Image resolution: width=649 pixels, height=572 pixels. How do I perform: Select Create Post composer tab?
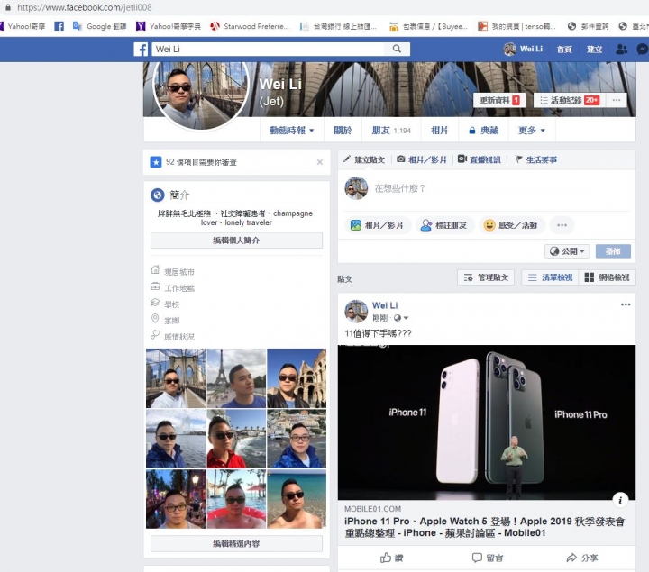pos(364,159)
